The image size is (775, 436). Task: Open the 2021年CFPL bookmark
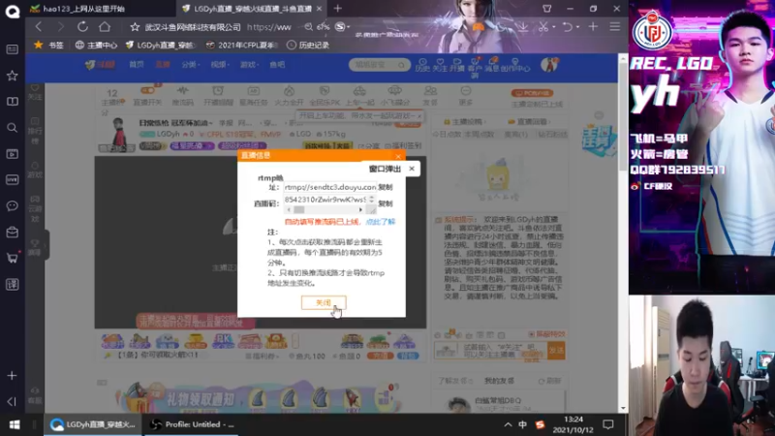[x=242, y=45]
